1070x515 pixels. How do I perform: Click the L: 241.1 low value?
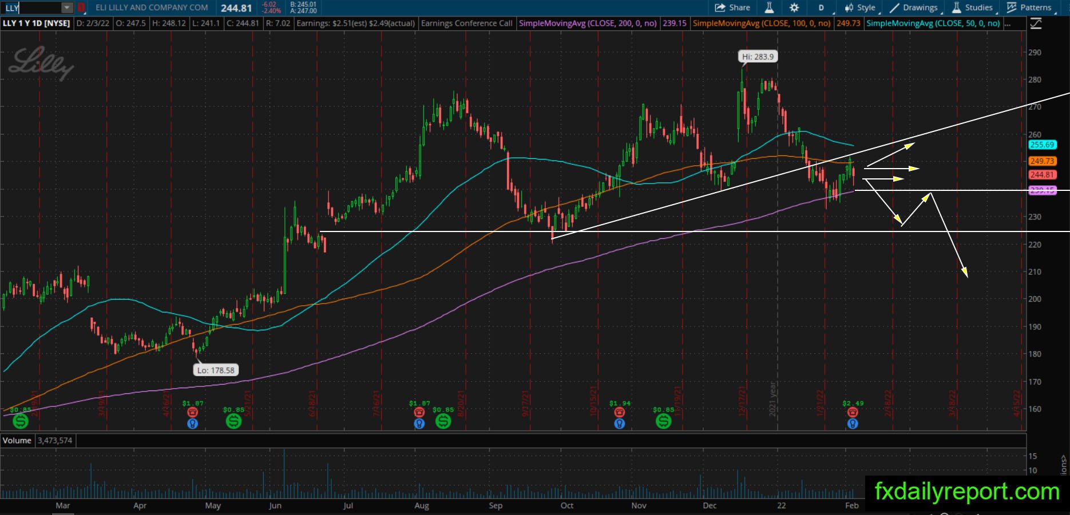coord(206,23)
